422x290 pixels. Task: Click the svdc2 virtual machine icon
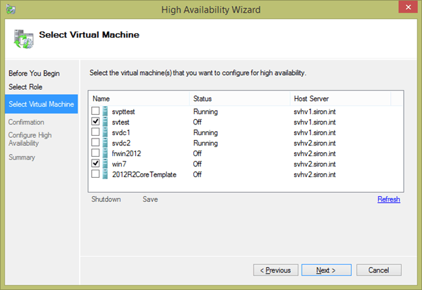pyautogui.click(x=105, y=143)
